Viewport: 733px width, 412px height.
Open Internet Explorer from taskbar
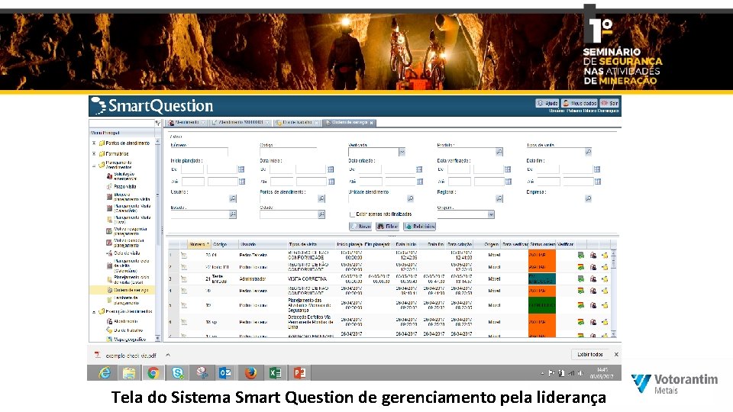(x=105, y=373)
